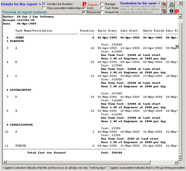Click the 'Details for this report' heading
The height and width of the screenshot is (171, 186).
pos(21,4)
